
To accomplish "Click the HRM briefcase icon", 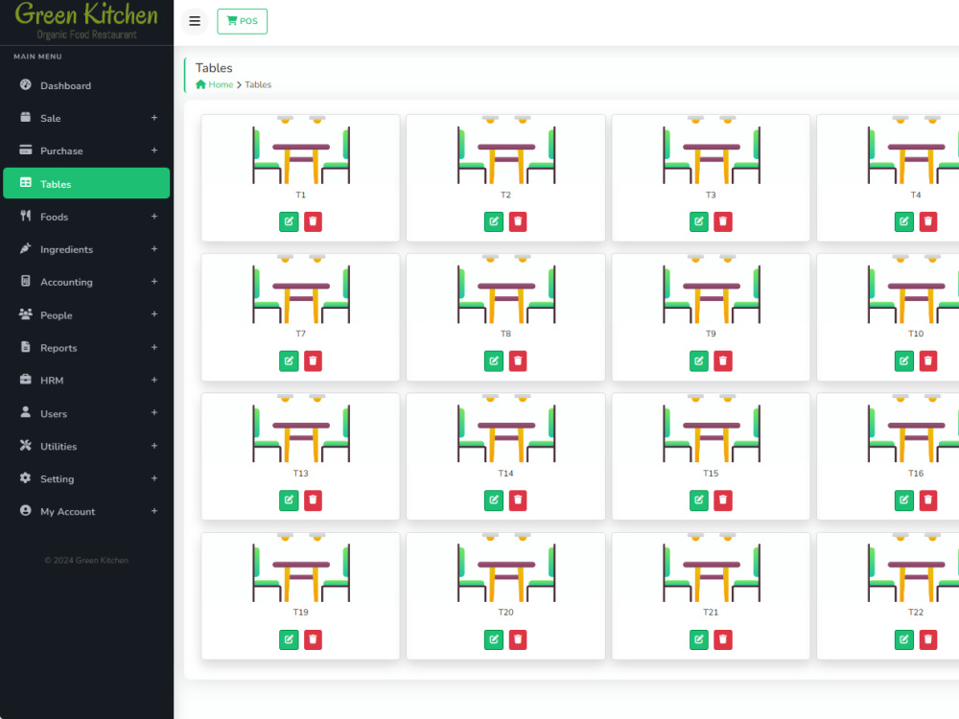I will click(25, 379).
